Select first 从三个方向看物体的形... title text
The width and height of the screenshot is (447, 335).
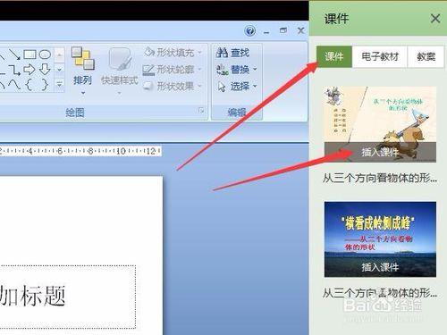380,178
